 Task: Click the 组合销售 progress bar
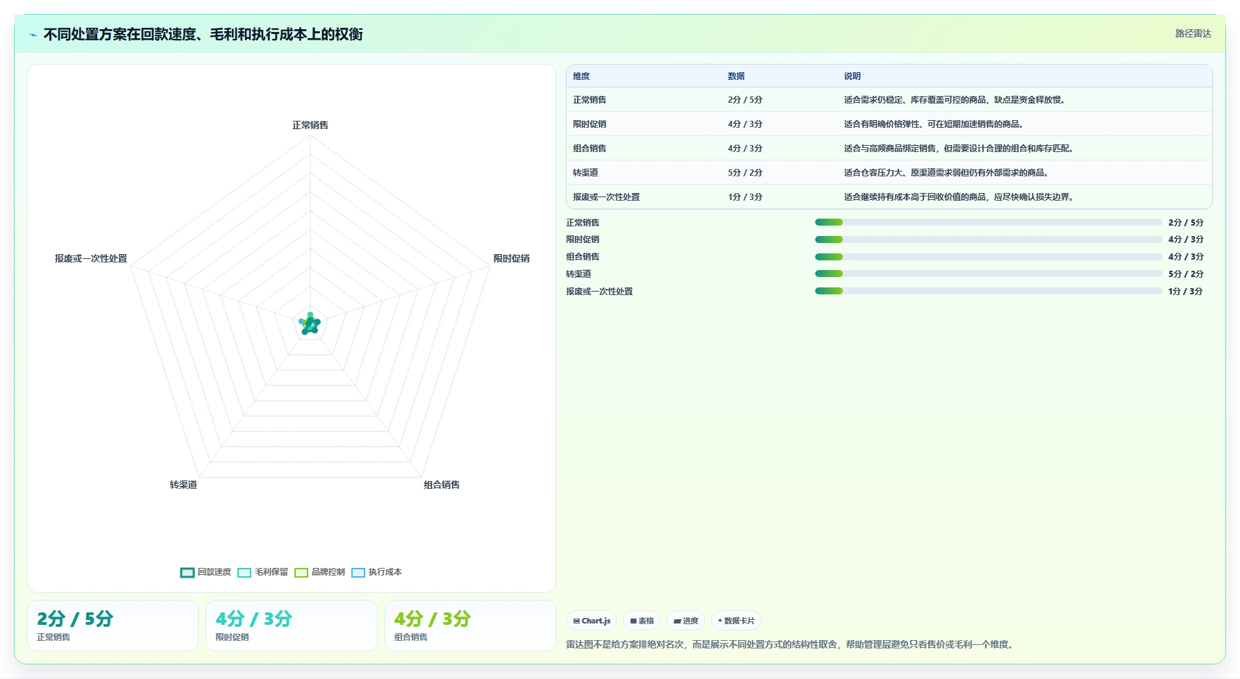point(989,257)
